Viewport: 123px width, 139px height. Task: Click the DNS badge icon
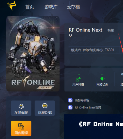click(45, 106)
